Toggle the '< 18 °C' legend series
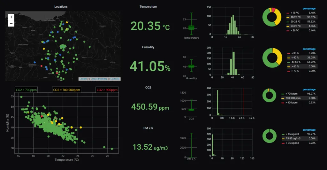 (x=295, y=13)
